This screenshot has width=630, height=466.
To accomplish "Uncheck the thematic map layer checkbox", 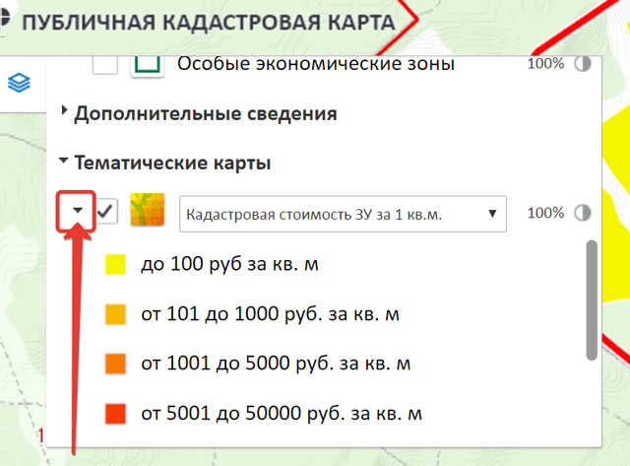I will 105,211.
